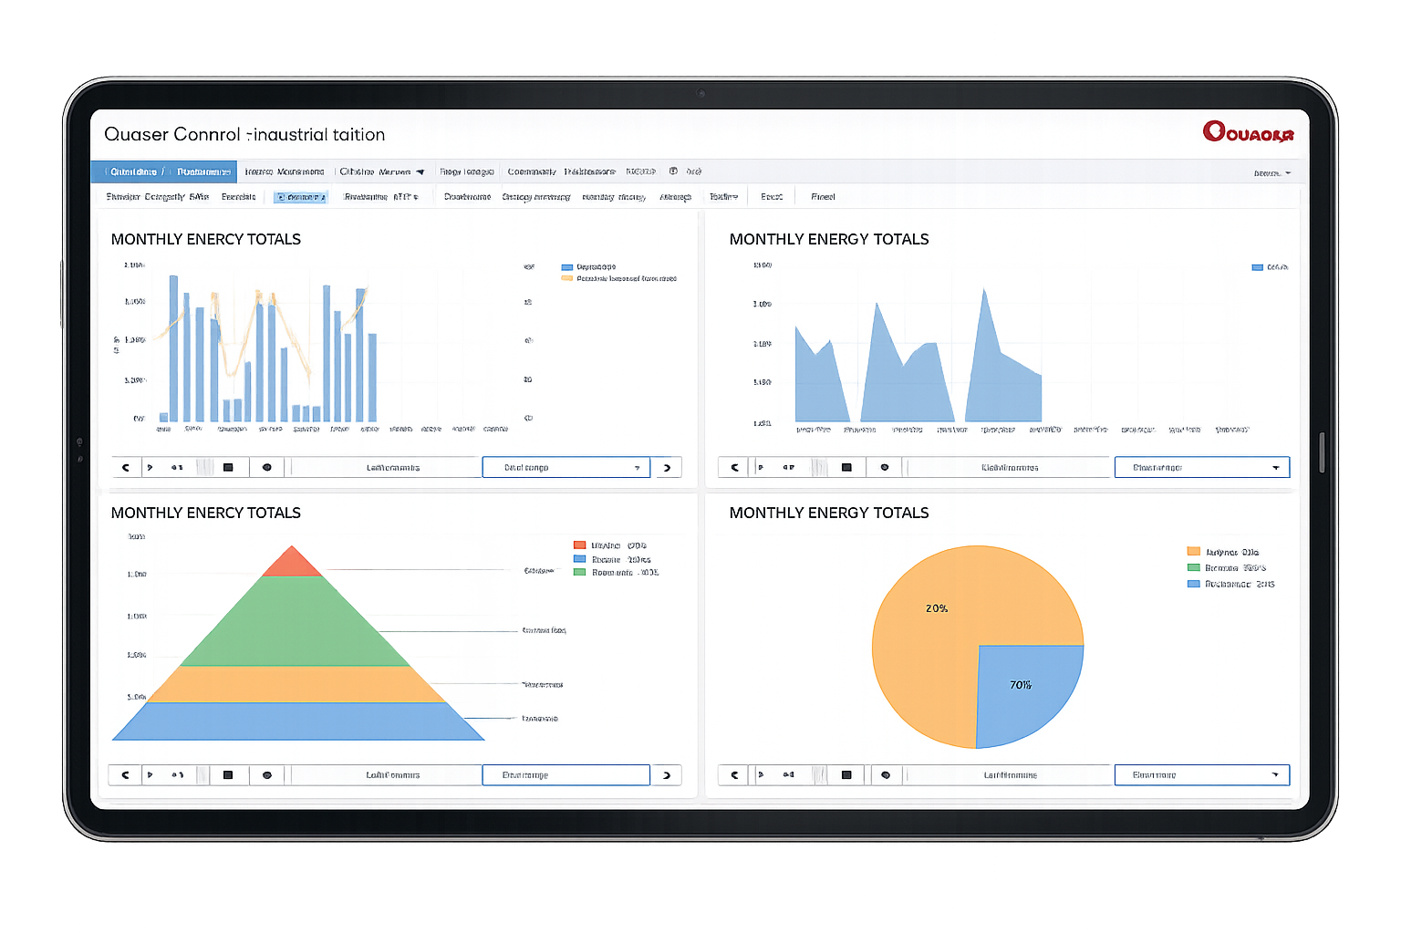Go back using the area chart panel's left chevron
The width and height of the screenshot is (1401, 934).
pos(734,467)
